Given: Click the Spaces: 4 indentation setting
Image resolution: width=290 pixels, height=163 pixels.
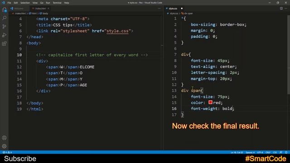Looking at the screenshot, I should point(250,153).
